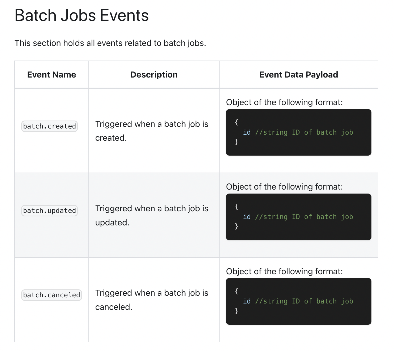
Task: Click the Event Data Payload column header
Action: (x=299, y=75)
